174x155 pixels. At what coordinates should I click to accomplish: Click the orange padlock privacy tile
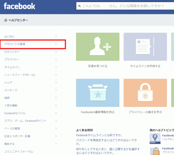tap(145, 93)
